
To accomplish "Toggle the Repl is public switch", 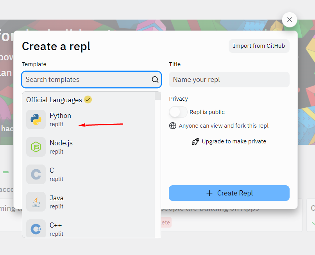I will 178,112.
